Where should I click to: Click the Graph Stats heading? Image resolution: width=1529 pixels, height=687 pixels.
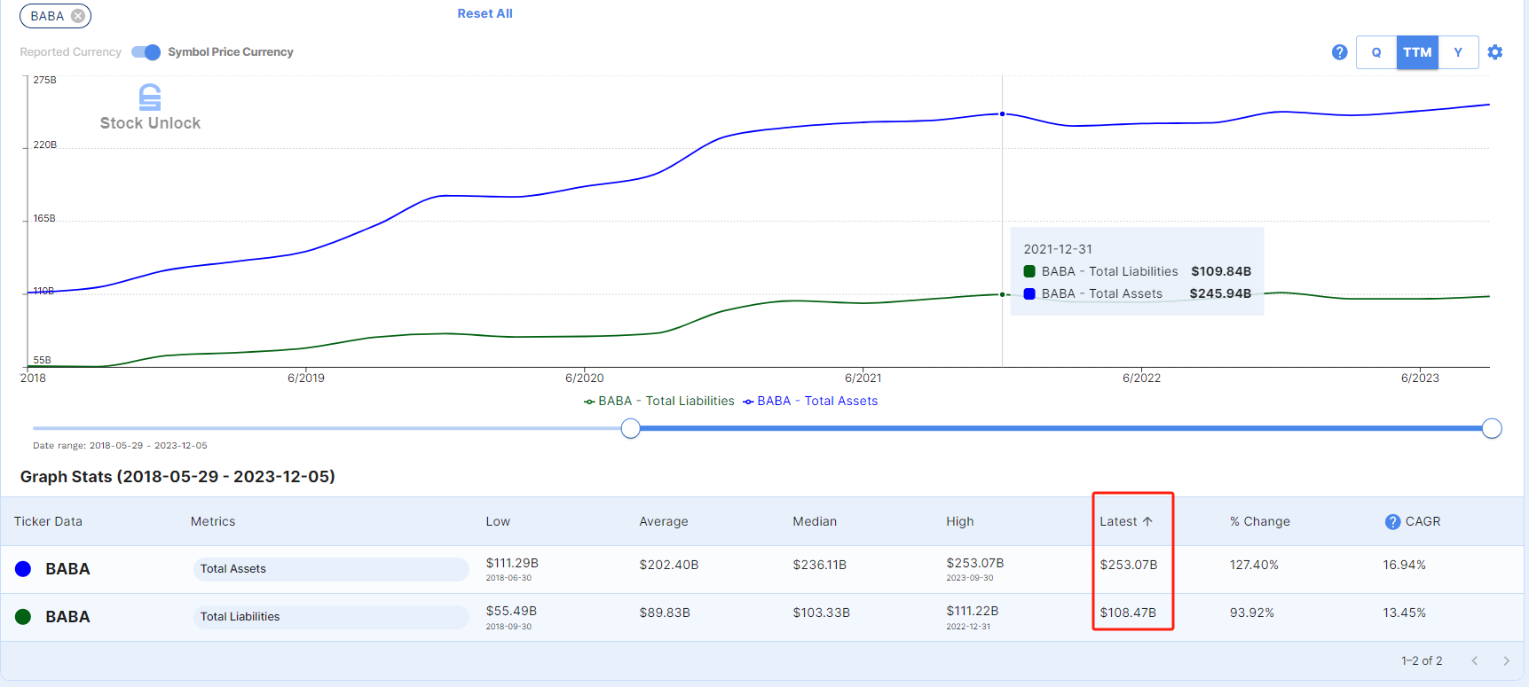pos(177,477)
